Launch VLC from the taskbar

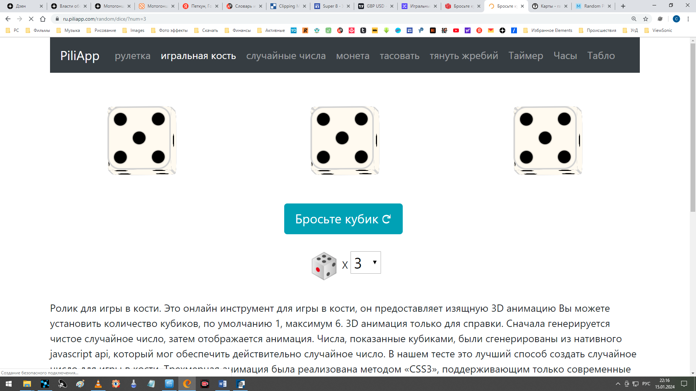coord(98,384)
